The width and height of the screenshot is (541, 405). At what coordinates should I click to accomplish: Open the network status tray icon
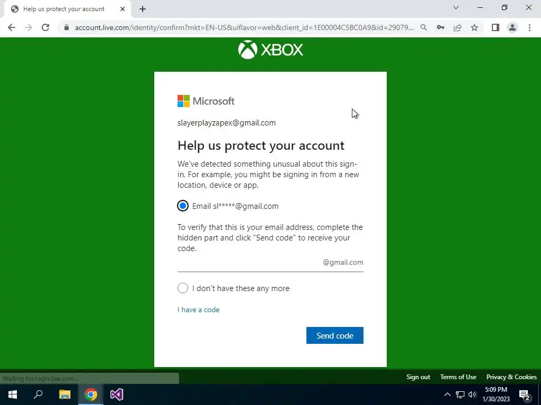(460, 394)
